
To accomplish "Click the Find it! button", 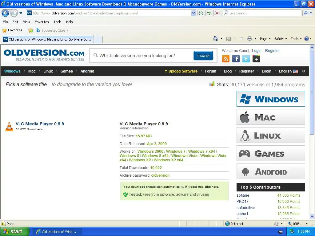I will (203, 56).
